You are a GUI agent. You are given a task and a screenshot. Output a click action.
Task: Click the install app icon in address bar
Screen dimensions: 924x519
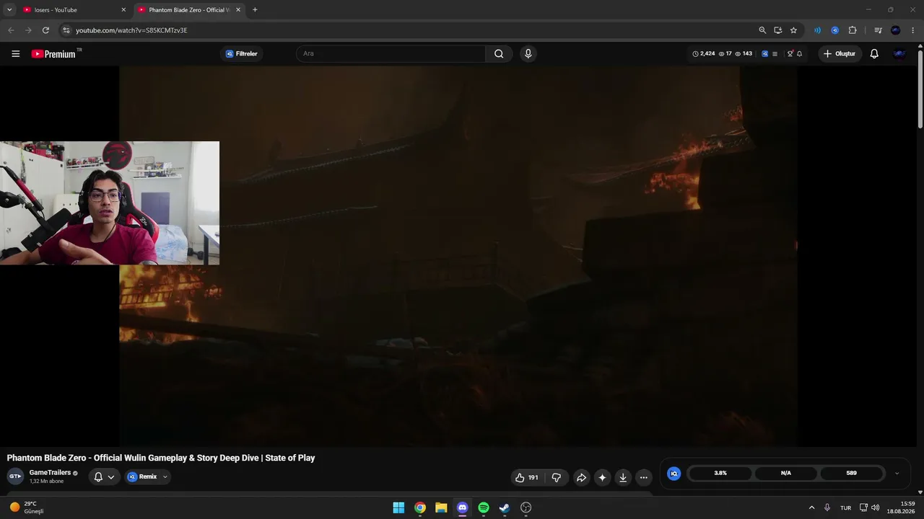click(778, 30)
